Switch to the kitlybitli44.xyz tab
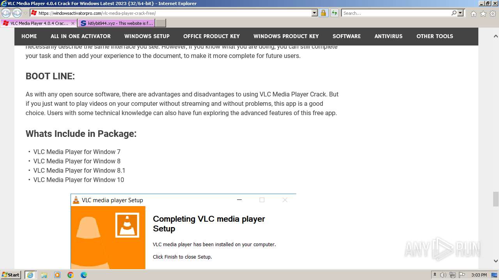 click(x=117, y=23)
